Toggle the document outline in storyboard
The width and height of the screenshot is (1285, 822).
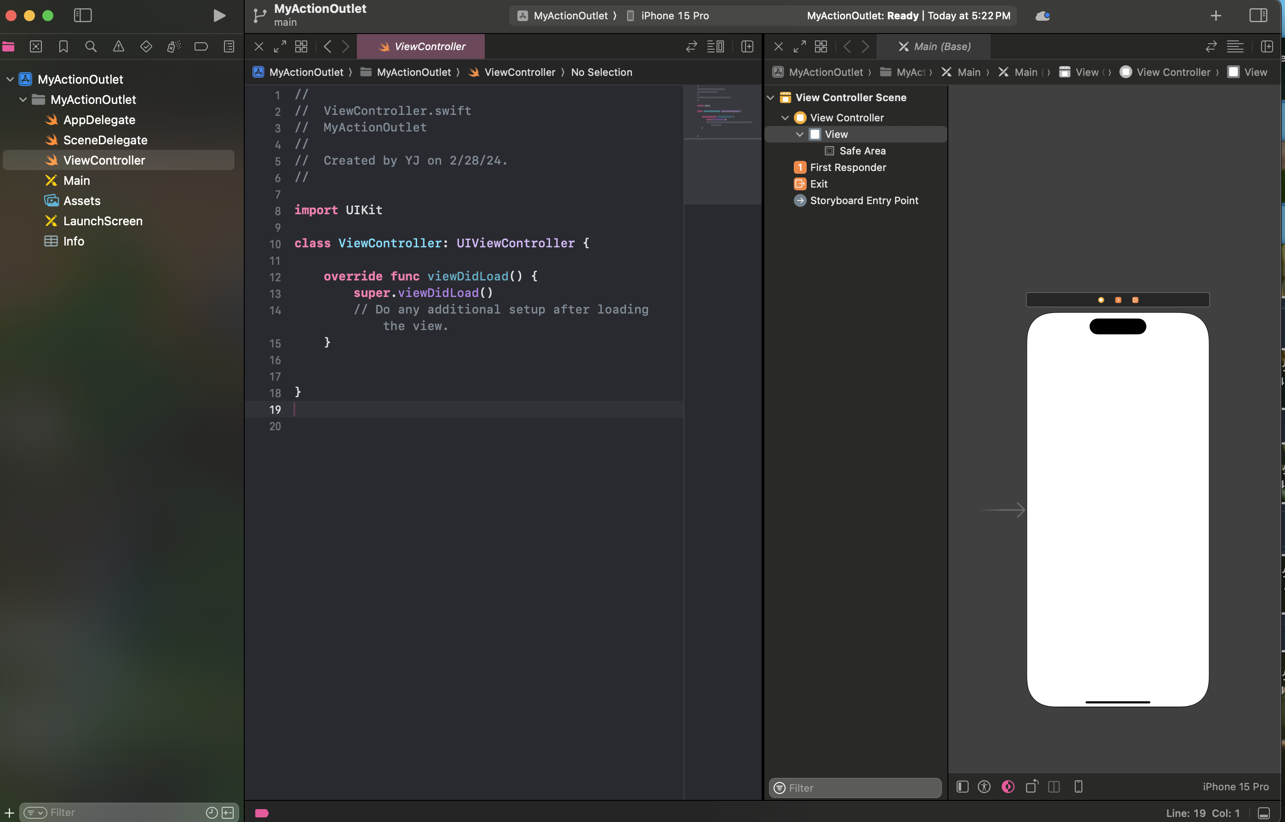963,787
